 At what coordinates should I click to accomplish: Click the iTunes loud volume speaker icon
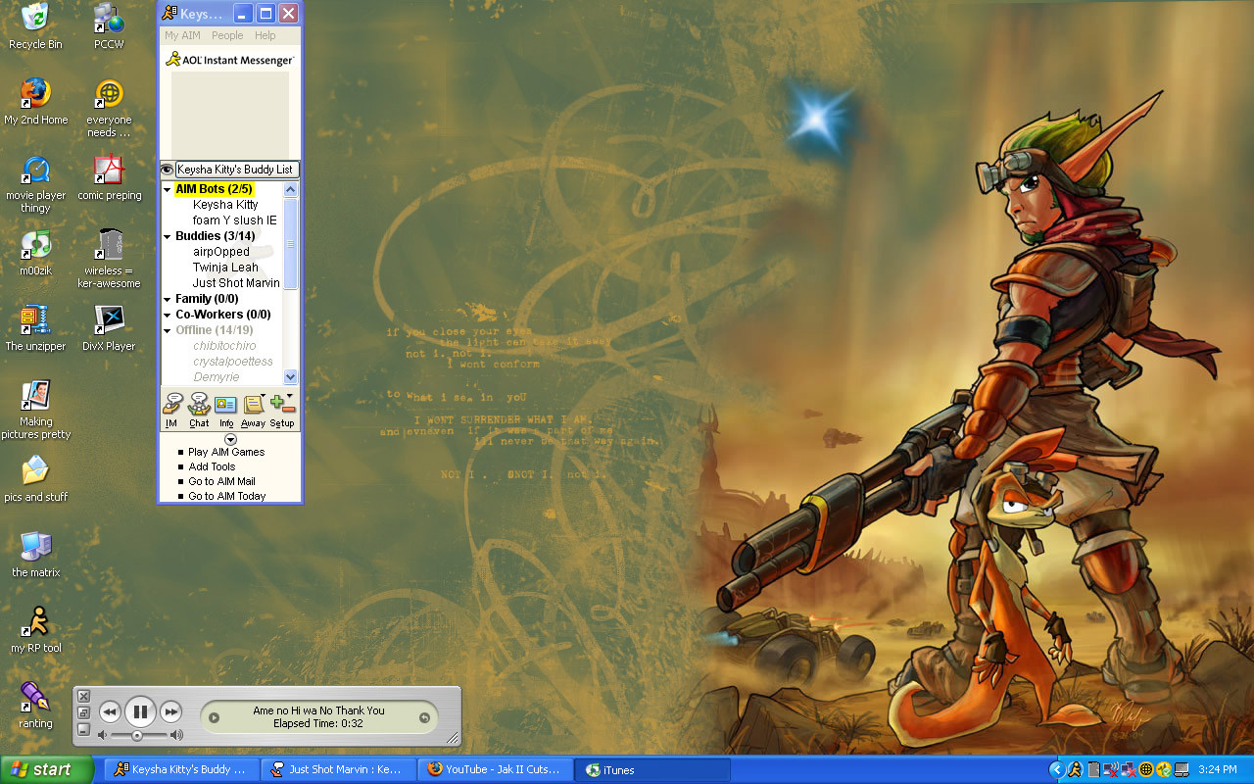point(176,735)
